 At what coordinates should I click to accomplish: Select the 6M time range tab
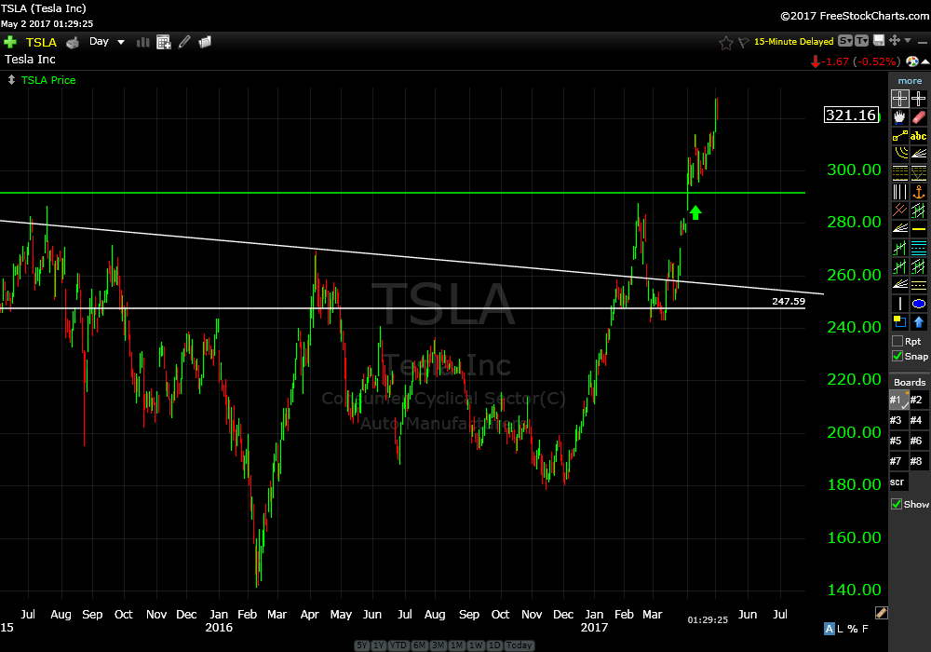click(x=419, y=645)
